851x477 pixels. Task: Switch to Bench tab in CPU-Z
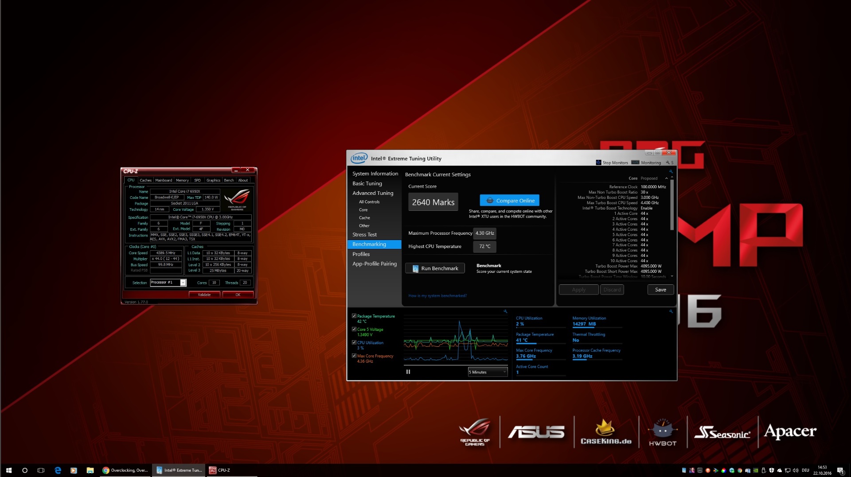pos(229,180)
